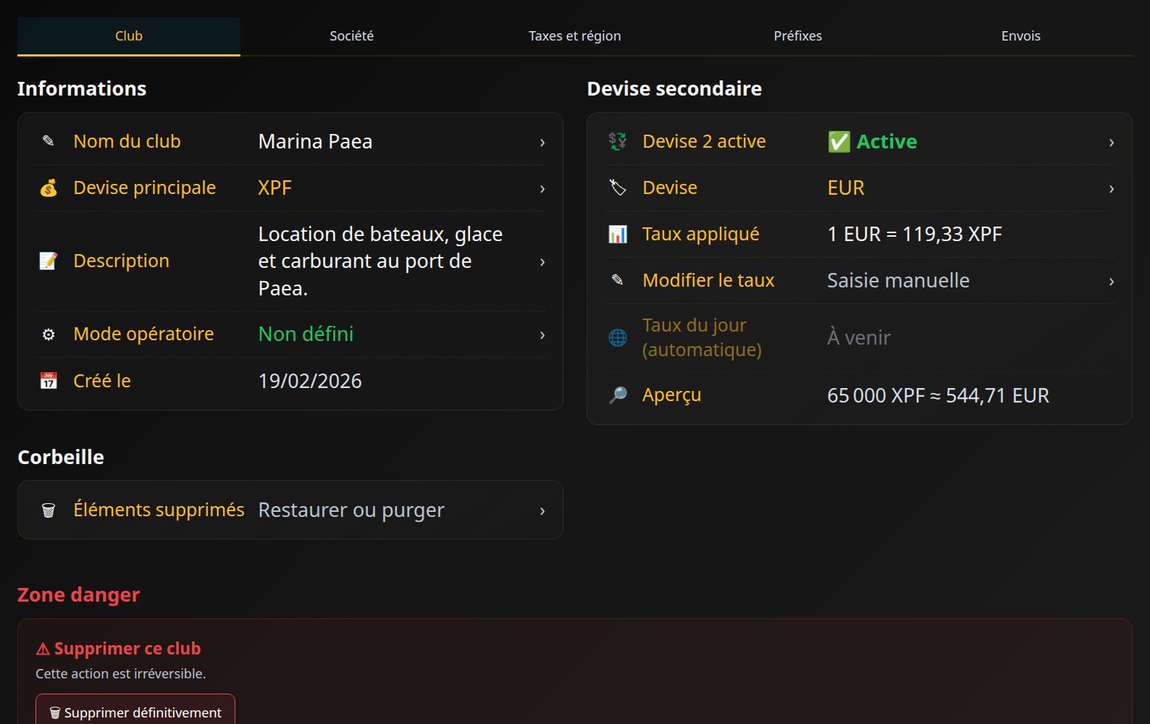Click the Cette action est irréversible text
1150x724 pixels.
pos(121,674)
